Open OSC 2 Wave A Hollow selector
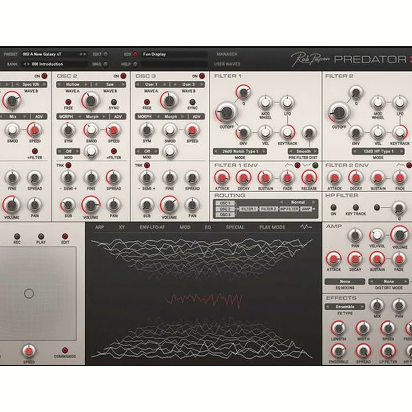The width and height of the screenshot is (412, 412). pos(73,84)
